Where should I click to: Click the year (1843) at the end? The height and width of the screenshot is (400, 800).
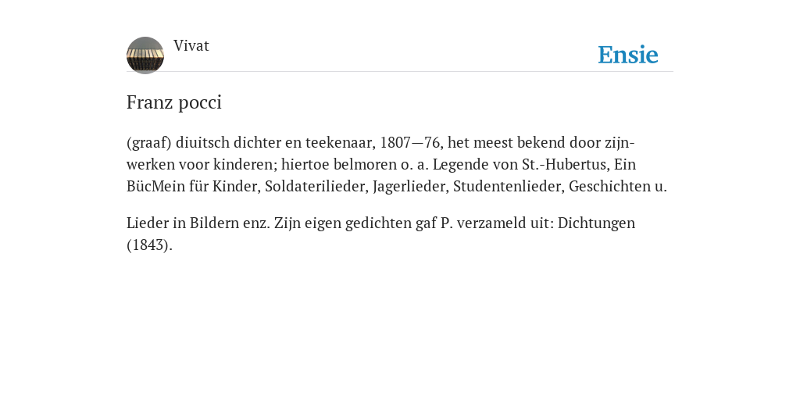tap(149, 245)
